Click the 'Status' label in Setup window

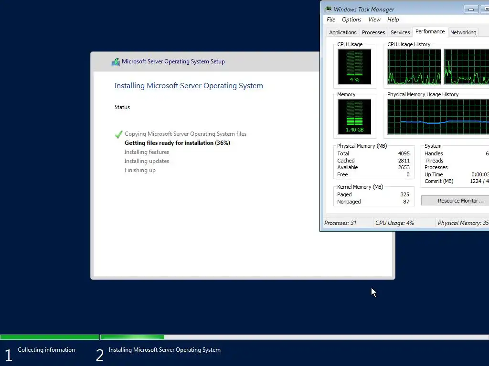122,107
